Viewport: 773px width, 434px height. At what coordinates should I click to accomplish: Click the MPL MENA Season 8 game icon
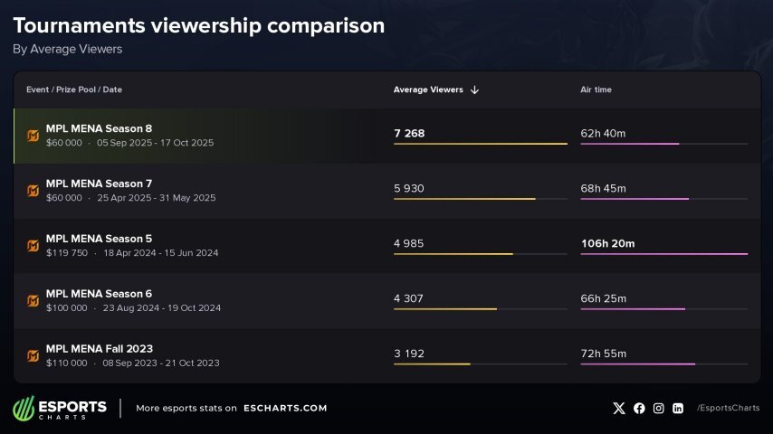coord(33,136)
